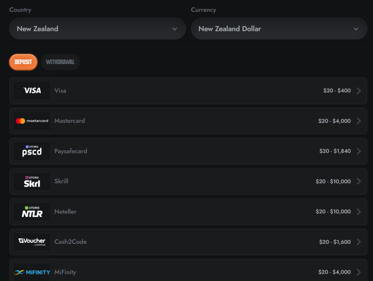Click the Cash2Code limit $20 - $1,600
The width and height of the screenshot is (373, 281).
pos(335,242)
